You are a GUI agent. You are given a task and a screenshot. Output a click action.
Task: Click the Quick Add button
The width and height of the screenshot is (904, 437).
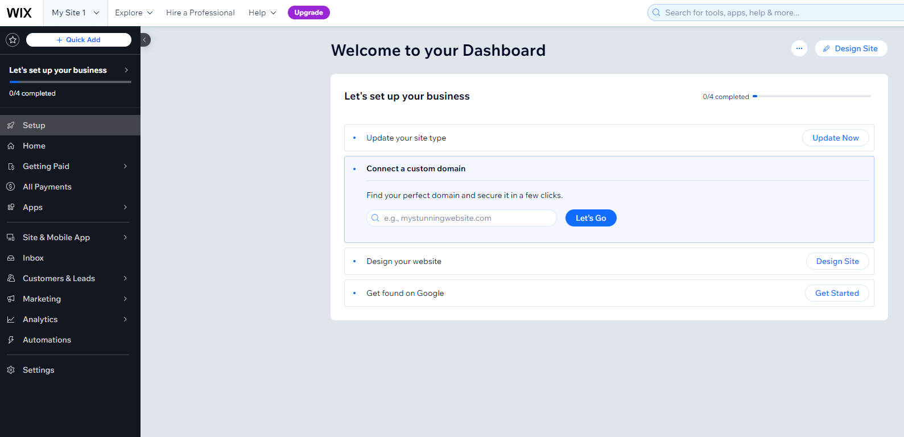(79, 40)
